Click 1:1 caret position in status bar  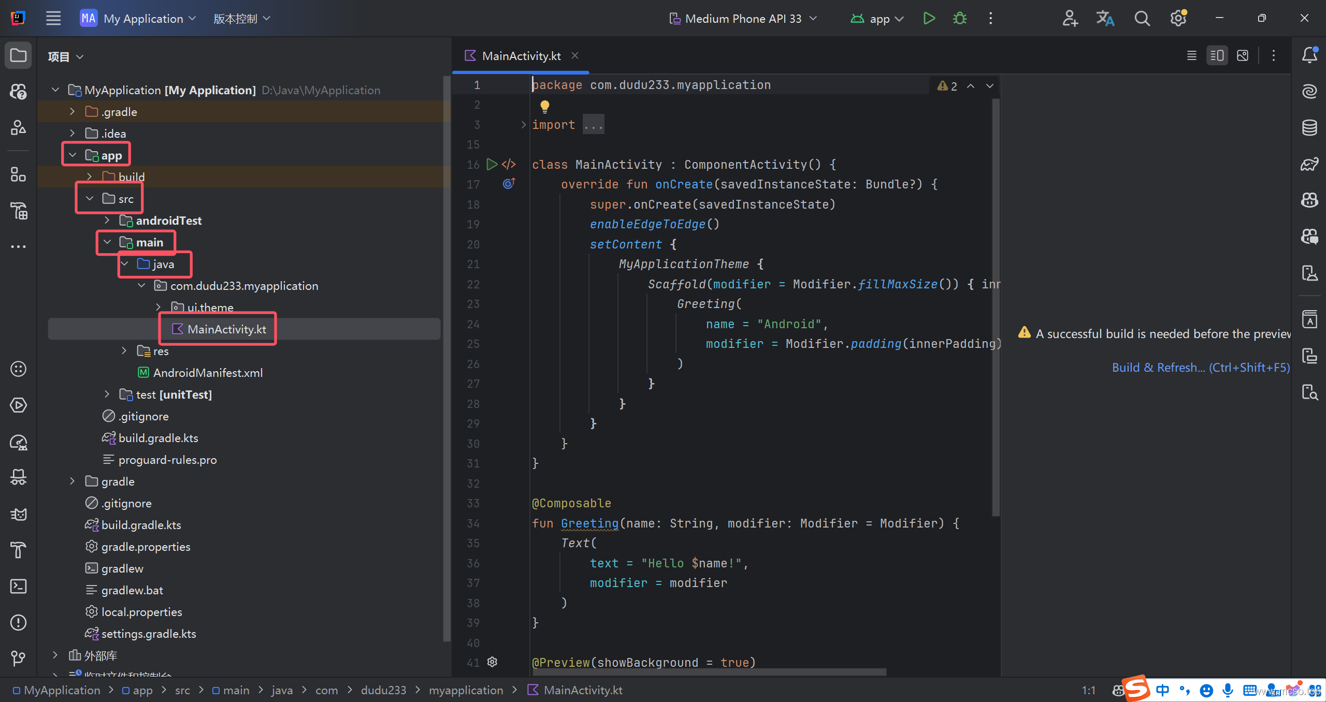coord(1089,690)
